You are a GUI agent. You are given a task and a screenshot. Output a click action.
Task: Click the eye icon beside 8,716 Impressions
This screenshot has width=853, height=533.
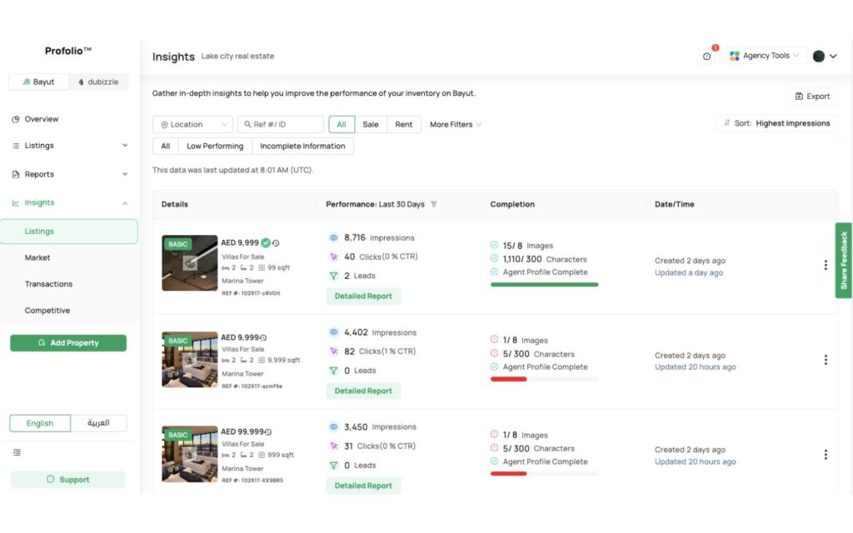point(333,237)
